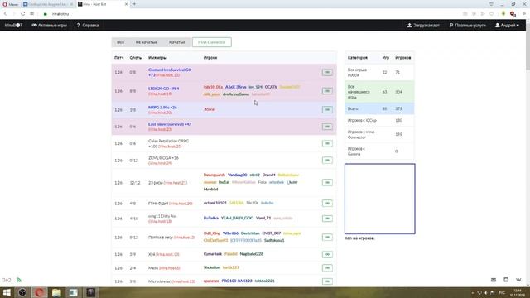Open the Shckelton game row action button
This screenshot has height=298, width=530.
coord(327,267)
